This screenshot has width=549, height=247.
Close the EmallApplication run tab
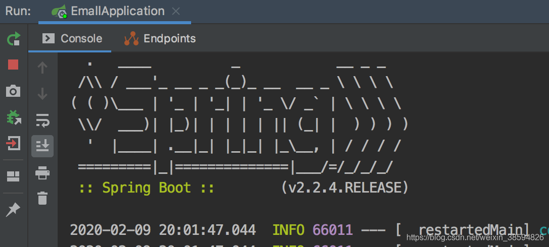click(176, 12)
